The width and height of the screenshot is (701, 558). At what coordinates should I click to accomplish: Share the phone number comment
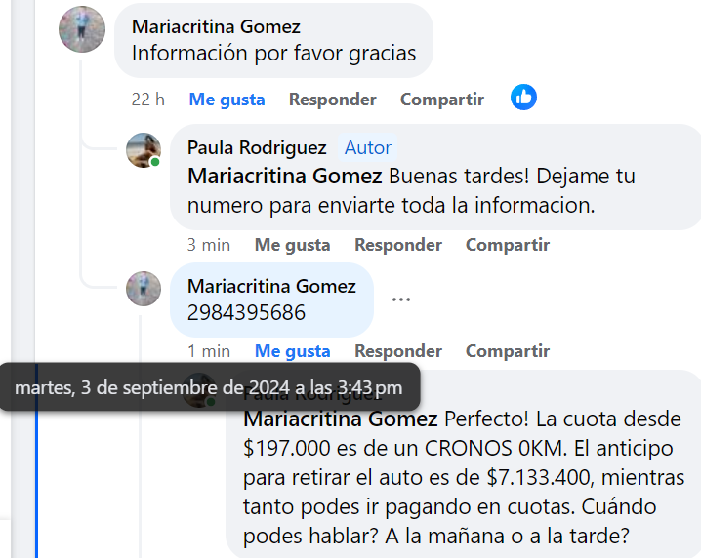click(507, 351)
